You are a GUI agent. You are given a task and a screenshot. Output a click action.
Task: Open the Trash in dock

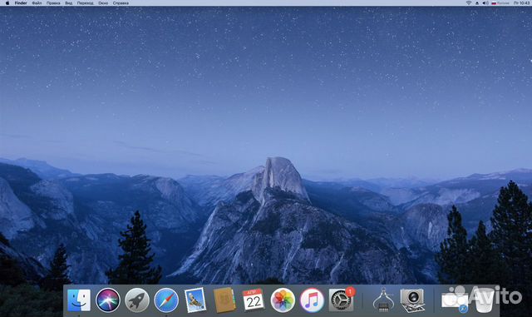click(485, 300)
